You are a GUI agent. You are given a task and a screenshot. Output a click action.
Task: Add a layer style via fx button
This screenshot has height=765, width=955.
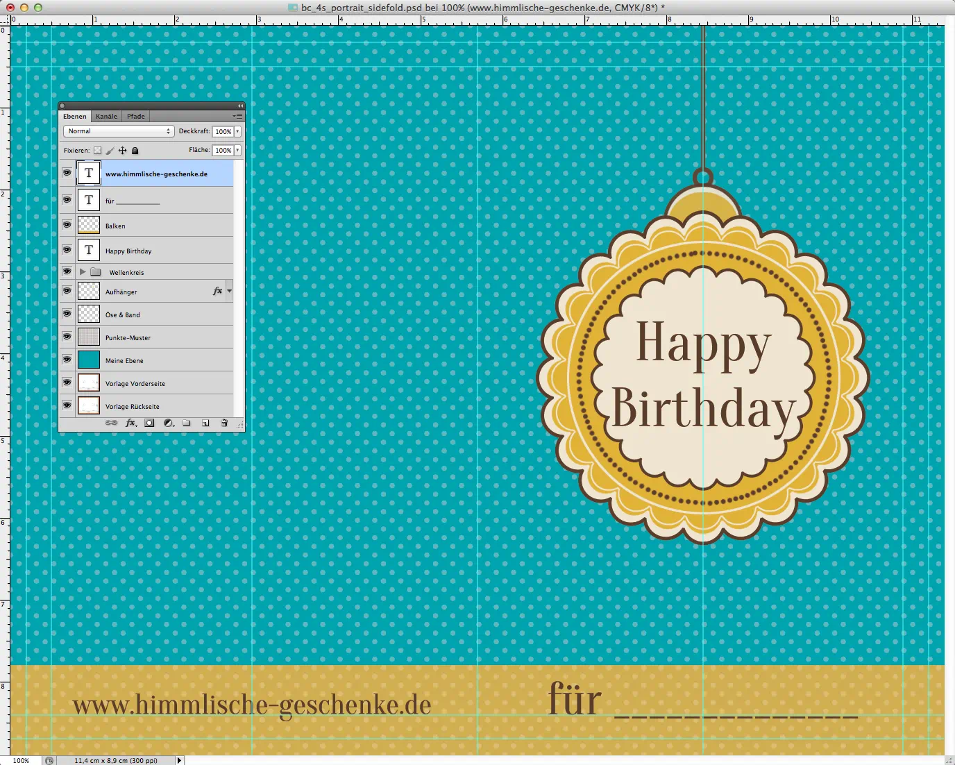click(130, 423)
